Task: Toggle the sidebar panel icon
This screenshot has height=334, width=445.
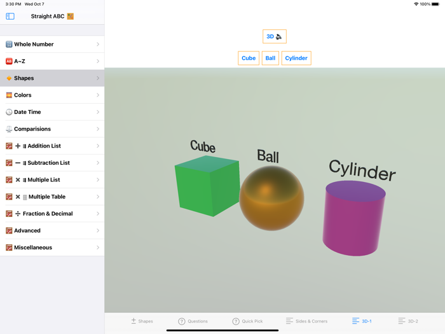Action: click(10, 16)
